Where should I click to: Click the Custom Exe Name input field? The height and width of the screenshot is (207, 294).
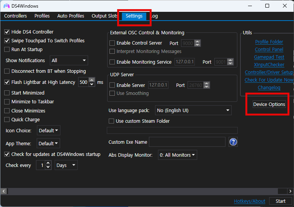[x=187, y=142]
